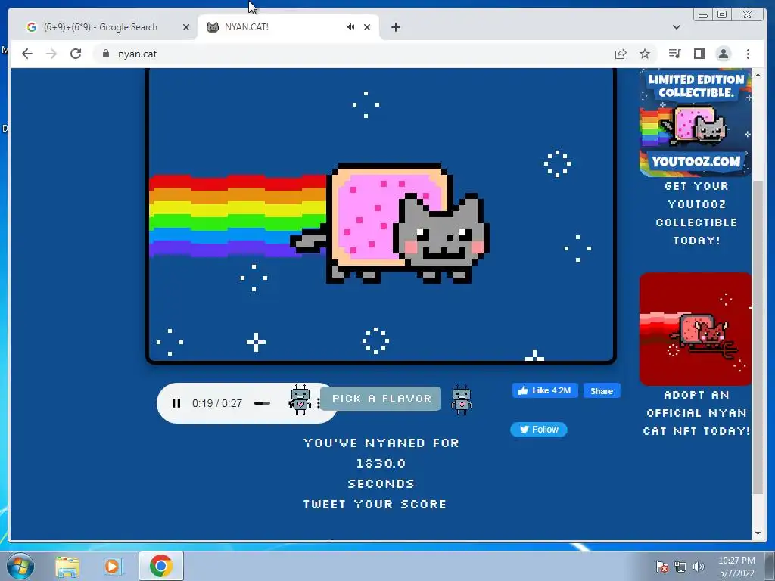This screenshot has height=581, width=775.
Task: Minimize the Chrome window
Action: (703, 15)
